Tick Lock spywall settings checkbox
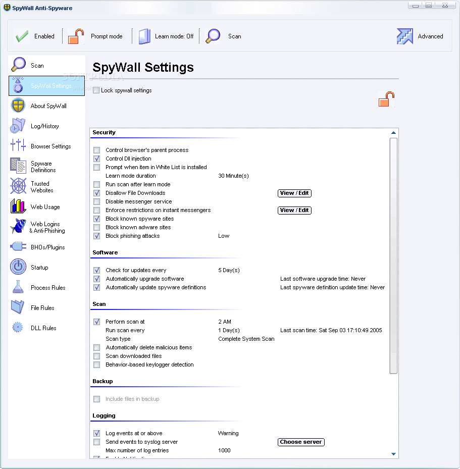Viewport: 460px width, 469px height. (96, 90)
